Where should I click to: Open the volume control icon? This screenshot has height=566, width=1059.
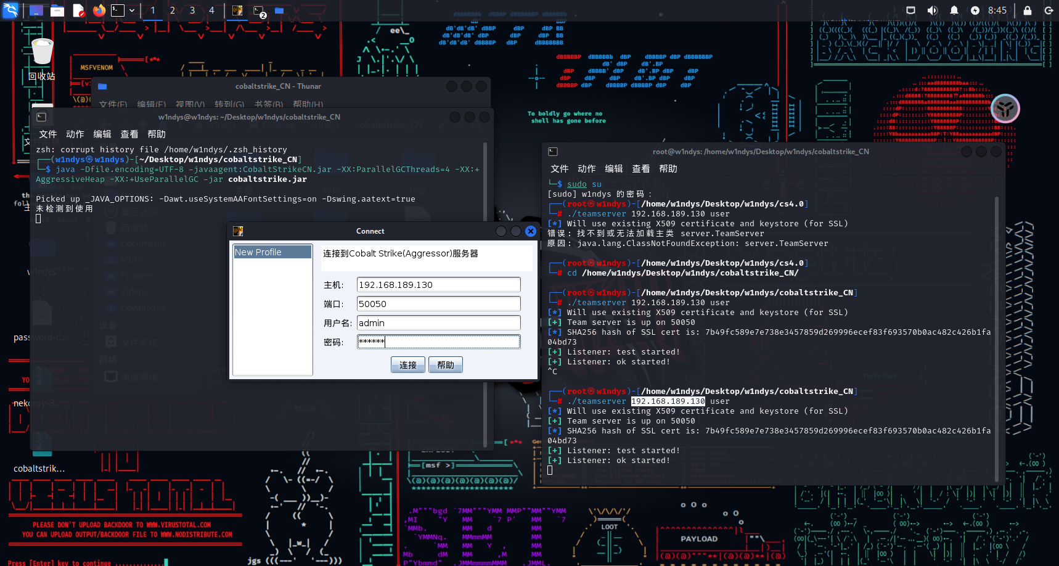point(932,10)
